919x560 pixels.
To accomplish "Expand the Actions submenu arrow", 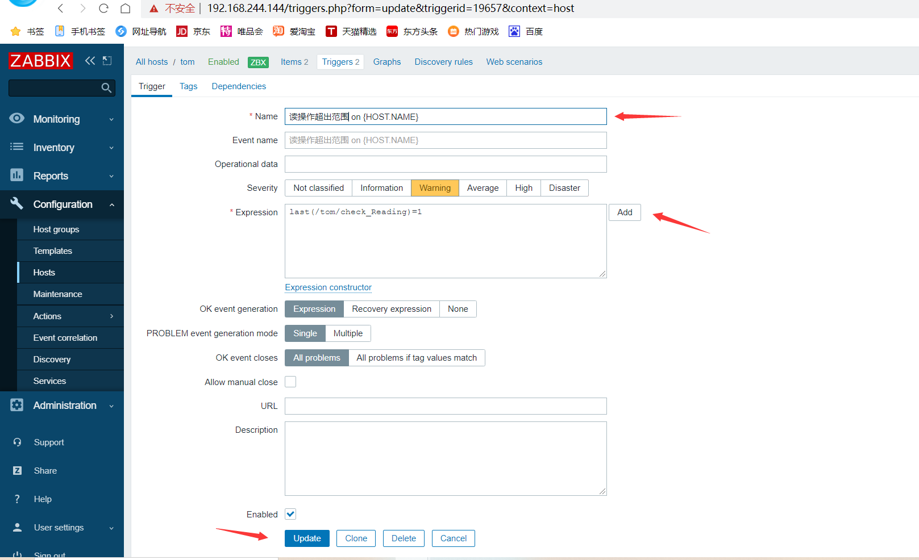I will (x=111, y=316).
